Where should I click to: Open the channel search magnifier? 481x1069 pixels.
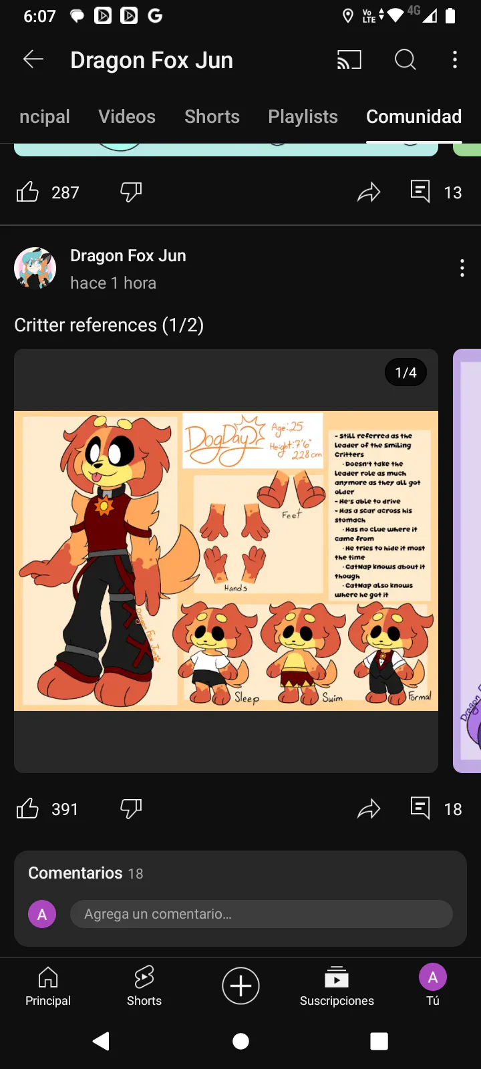(406, 60)
